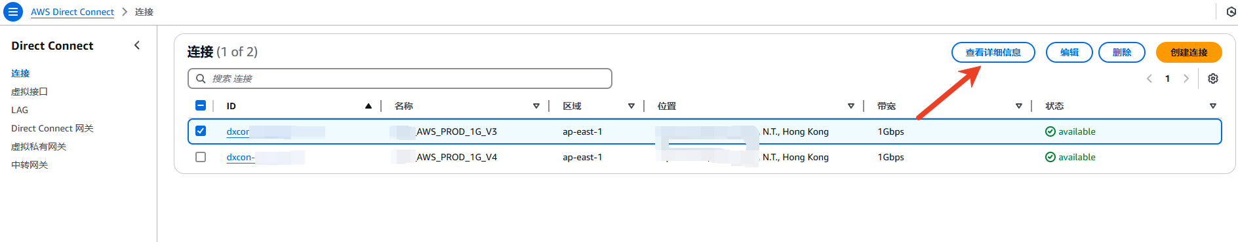The image size is (1238, 242).
Task: Go to previous page arrow
Action: 1149,78
